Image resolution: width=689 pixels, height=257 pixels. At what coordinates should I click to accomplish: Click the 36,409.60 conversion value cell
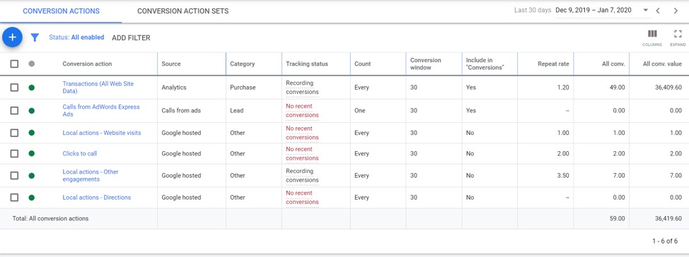[x=668, y=88]
